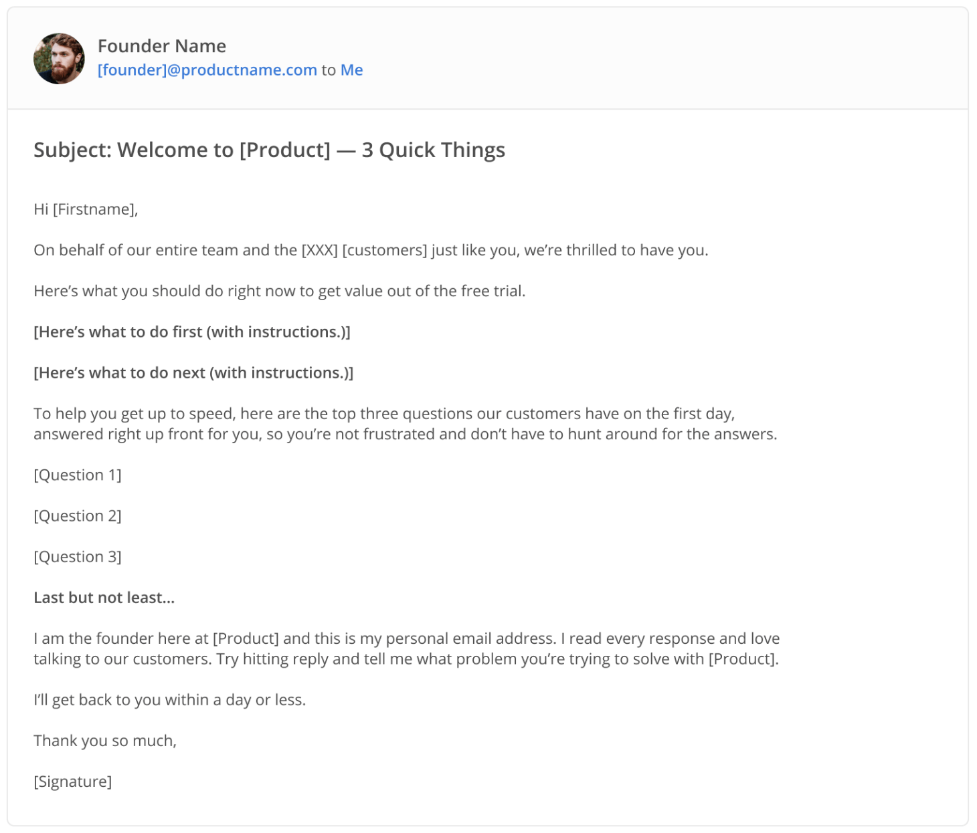Click the [Question 1] placeholder
Image resolution: width=977 pixels, height=833 pixels.
click(78, 475)
